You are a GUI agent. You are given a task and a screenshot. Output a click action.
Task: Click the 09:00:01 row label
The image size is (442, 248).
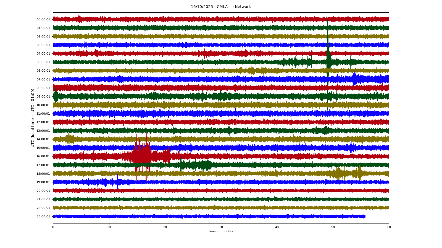click(x=43, y=97)
